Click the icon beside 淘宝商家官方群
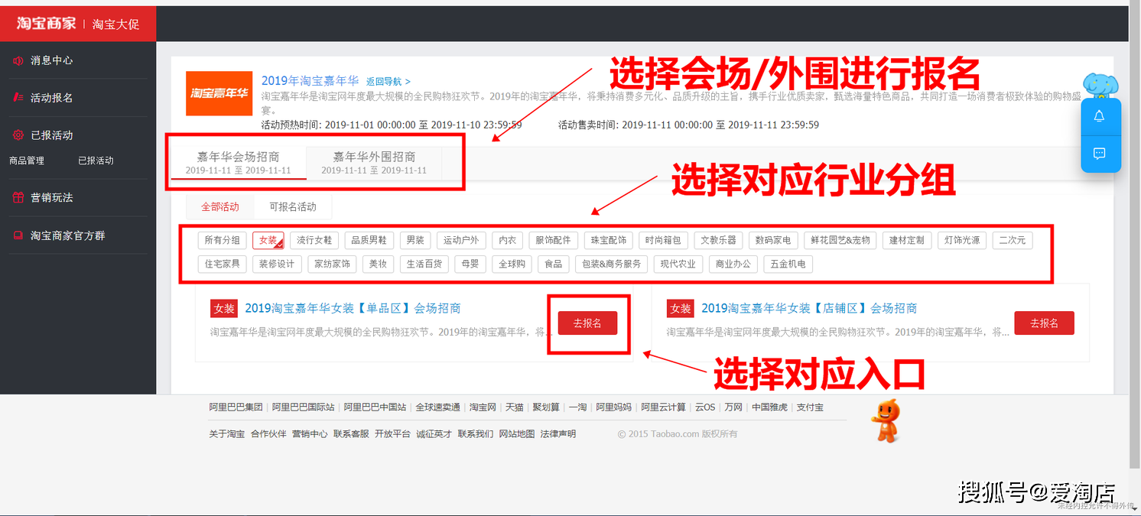Image resolution: width=1141 pixels, height=516 pixels. 18,235
